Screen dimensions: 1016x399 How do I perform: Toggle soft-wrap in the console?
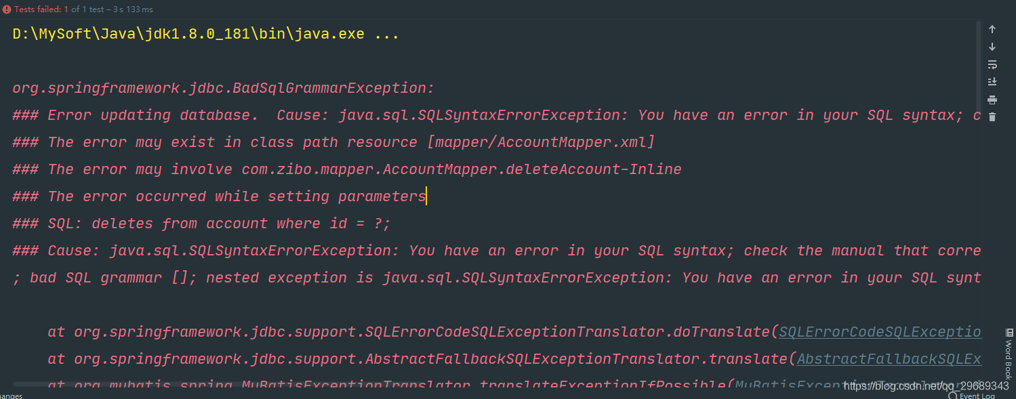992,64
